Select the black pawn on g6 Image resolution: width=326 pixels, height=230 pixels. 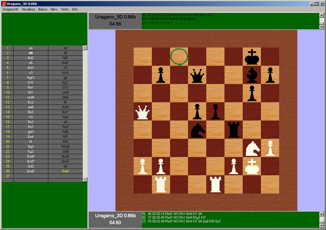point(252,94)
